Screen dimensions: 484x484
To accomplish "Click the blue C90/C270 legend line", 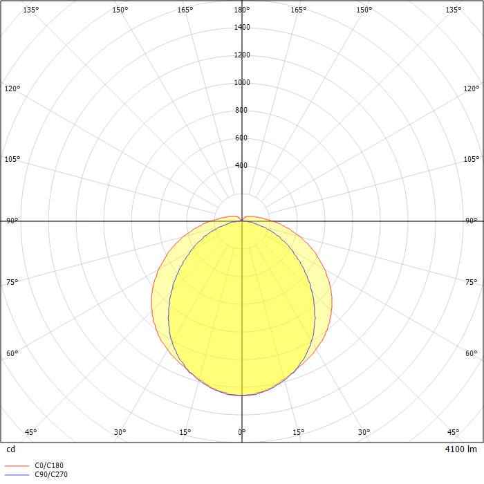I will click(x=17, y=475).
